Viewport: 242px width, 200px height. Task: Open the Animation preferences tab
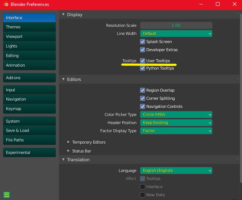click(x=29, y=65)
